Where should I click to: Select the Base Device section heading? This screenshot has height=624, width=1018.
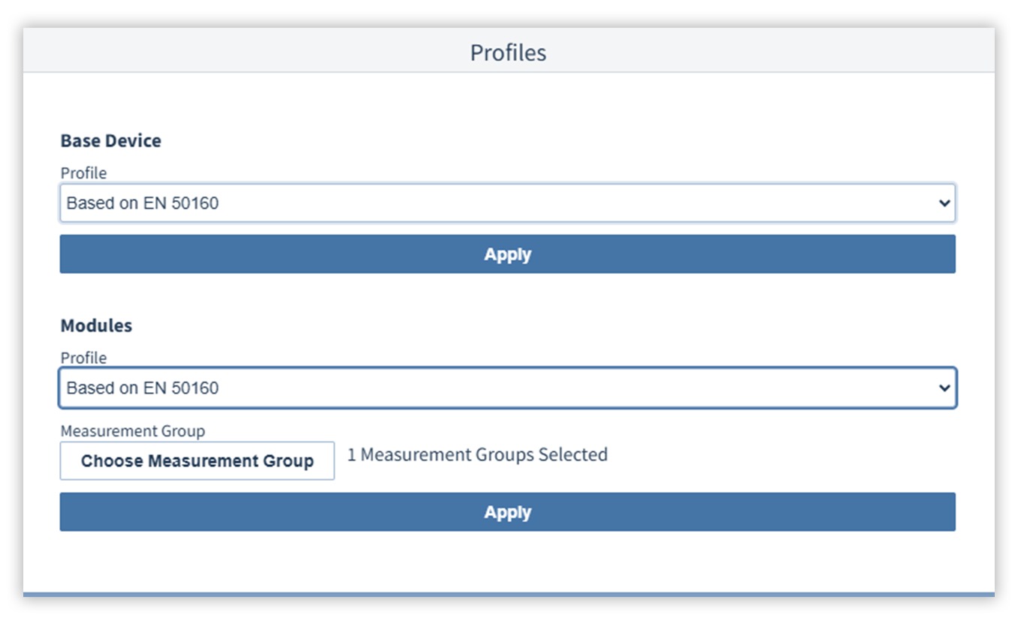111,141
